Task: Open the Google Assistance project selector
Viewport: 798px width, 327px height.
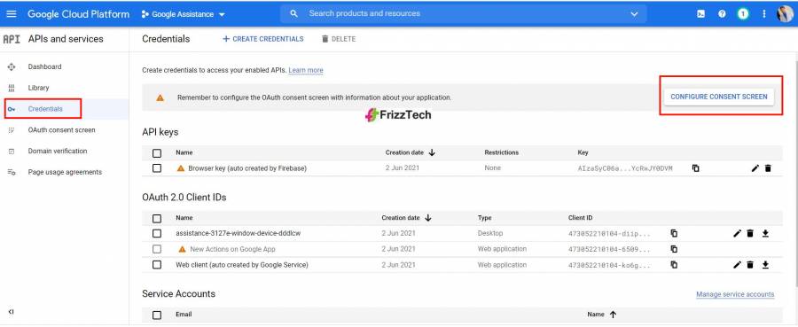Action: pyautogui.click(x=184, y=14)
